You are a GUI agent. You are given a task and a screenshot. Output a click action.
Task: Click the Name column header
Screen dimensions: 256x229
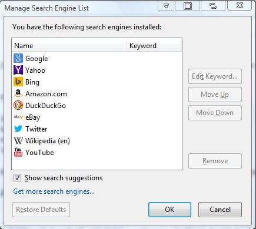[69, 46]
